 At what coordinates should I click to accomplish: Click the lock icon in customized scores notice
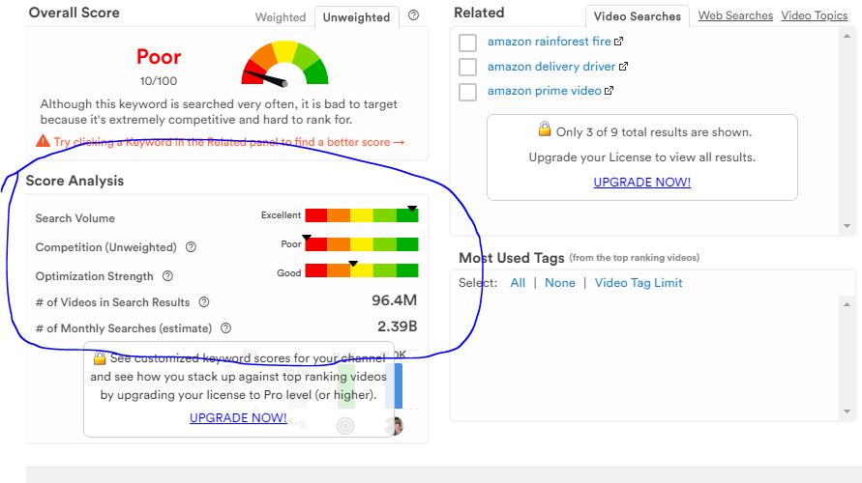point(100,357)
